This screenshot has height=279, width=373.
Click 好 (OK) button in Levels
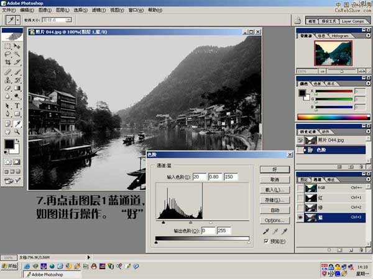point(275,170)
